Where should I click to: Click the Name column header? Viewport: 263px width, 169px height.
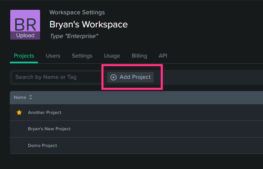pyautogui.click(x=20, y=98)
